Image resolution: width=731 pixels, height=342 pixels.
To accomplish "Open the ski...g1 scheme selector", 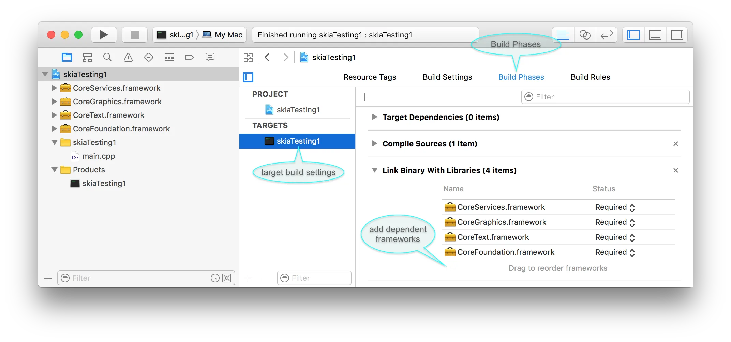I will [175, 35].
